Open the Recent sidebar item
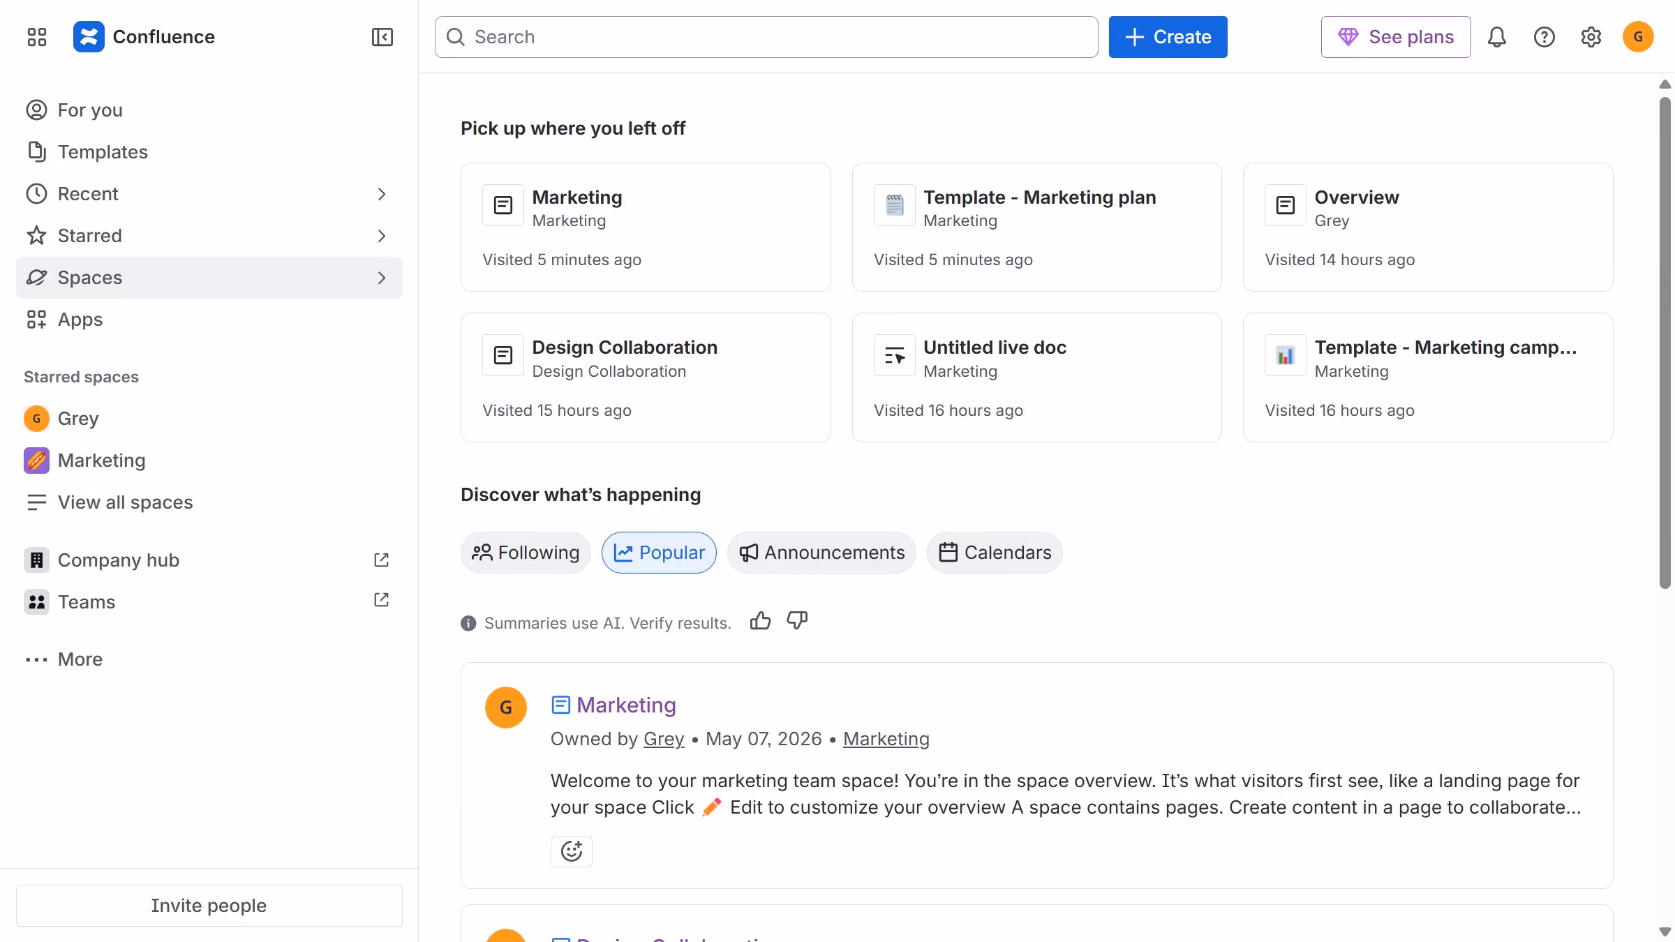 [x=209, y=194]
